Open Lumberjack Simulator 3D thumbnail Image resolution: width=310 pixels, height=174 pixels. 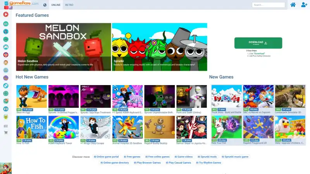pyautogui.click(x=290, y=96)
